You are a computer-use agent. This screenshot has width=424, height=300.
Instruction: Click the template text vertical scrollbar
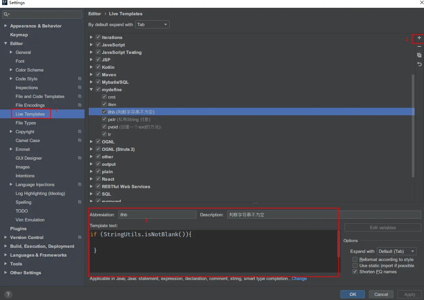[x=338, y=243]
